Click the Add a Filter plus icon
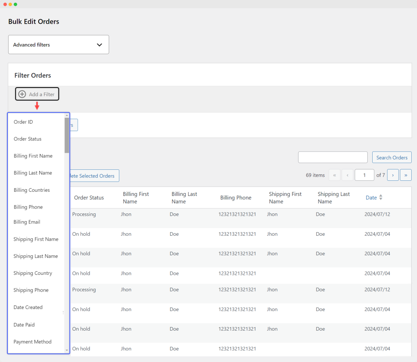Viewport: 417px width, 362px height. point(22,94)
